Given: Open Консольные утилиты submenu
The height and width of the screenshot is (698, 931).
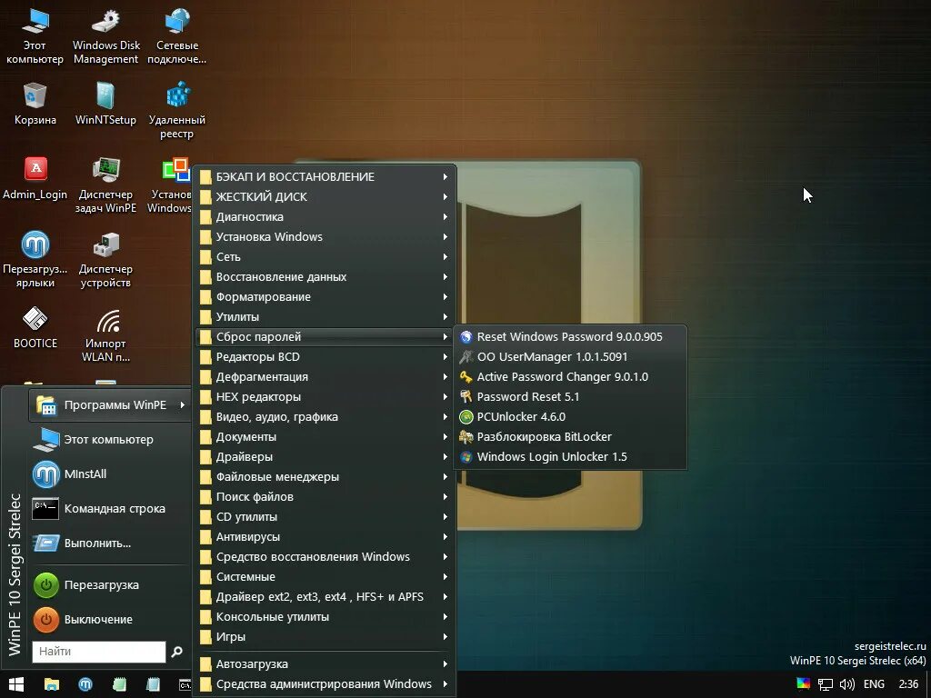Looking at the screenshot, I should (x=325, y=617).
